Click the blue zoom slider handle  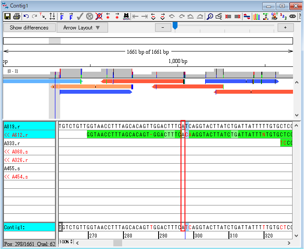175,26
